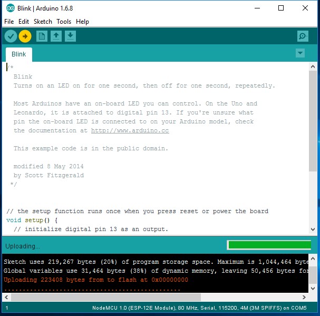Screen dimensions: 320x316
Task: Click the green upload progress bar
Action: tap(269, 245)
